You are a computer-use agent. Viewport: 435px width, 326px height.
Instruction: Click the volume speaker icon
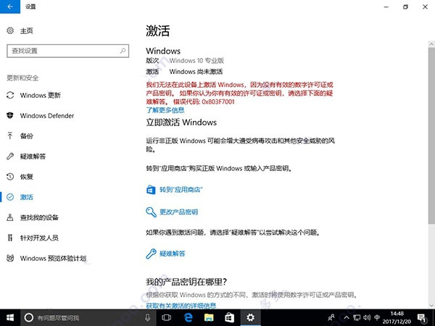(x=367, y=318)
